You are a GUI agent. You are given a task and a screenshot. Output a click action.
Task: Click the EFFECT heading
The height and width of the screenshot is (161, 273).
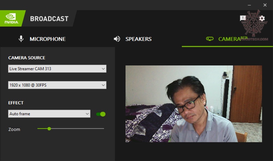tap(16, 103)
